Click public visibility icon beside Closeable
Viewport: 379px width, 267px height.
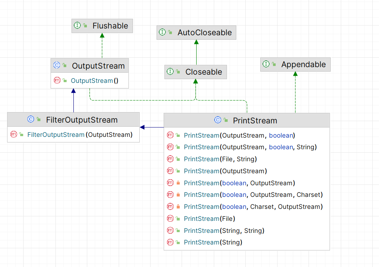pyautogui.click(x=178, y=71)
